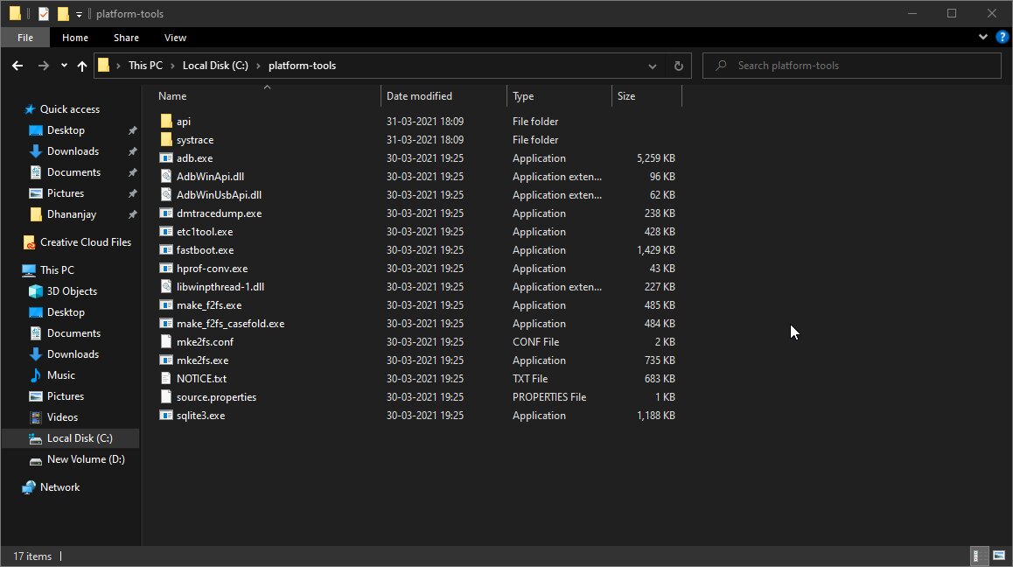Screen dimensions: 1013x567
Task: Open Explorer help with the question mark icon
Action: point(1002,36)
